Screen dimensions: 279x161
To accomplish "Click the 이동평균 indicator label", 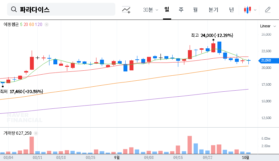I will 11,25.
